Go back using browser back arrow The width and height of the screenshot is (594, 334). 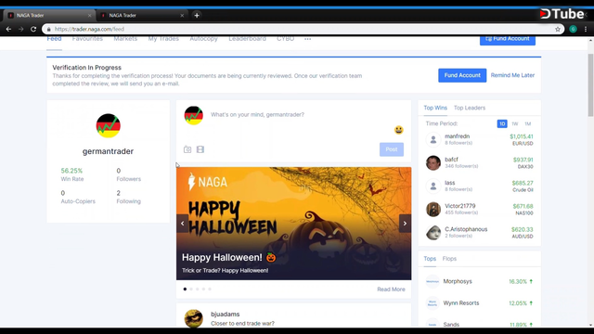[8, 29]
